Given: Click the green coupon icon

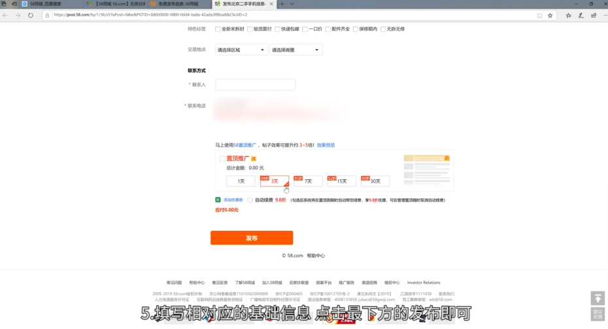Looking at the screenshot, I should [218, 199].
